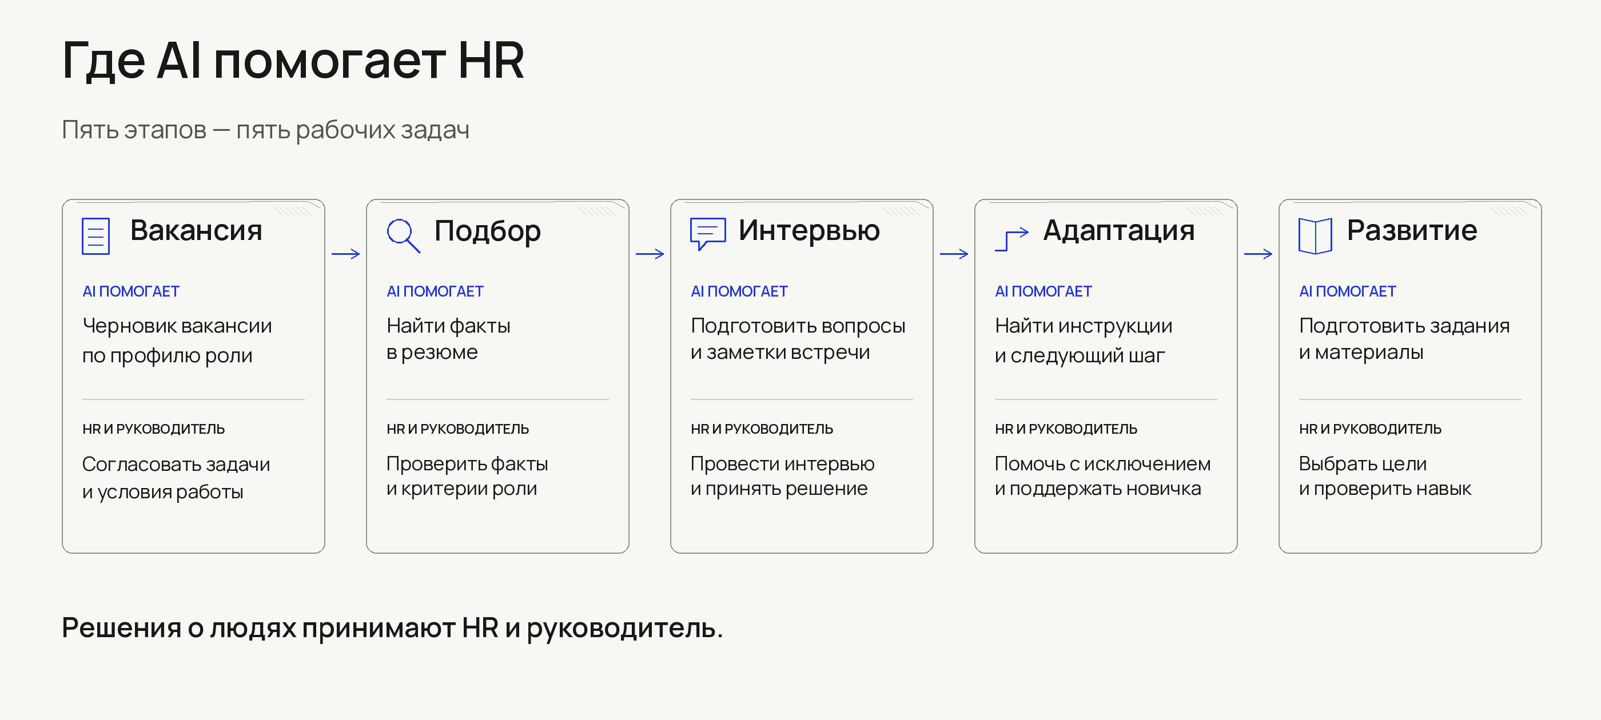The width and height of the screenshot is (1601, 720).
Task: Click text Помочь с исключением и поддержать новичка
Action: pos(1102,477)
